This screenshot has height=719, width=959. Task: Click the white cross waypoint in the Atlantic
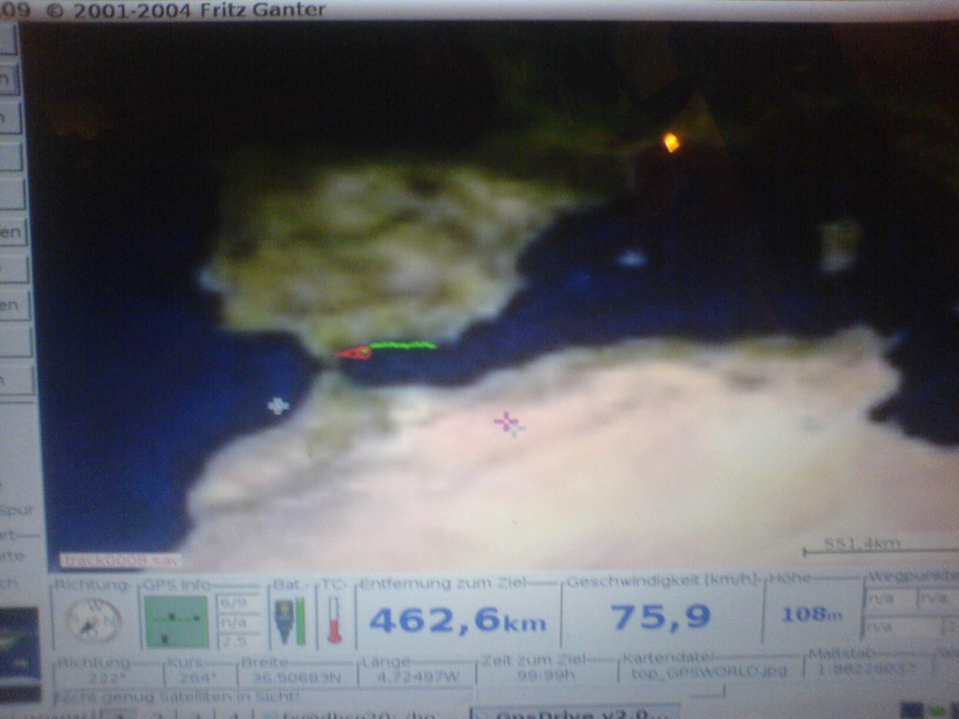coord(277,405)
